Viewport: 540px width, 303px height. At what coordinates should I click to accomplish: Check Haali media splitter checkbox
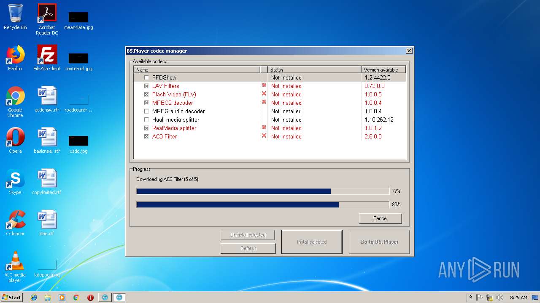point(146,120)
